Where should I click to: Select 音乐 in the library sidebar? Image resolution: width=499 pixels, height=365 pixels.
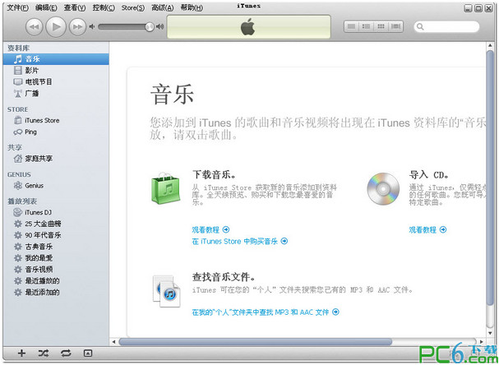[56, 59]
